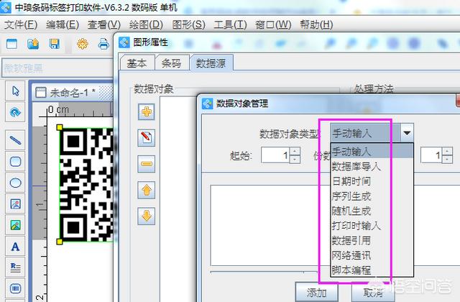The width and height of the screenshot is (460, 302).
Task: Choose 手动输入 from dropdown list
Action: click(x=372, y=152)
